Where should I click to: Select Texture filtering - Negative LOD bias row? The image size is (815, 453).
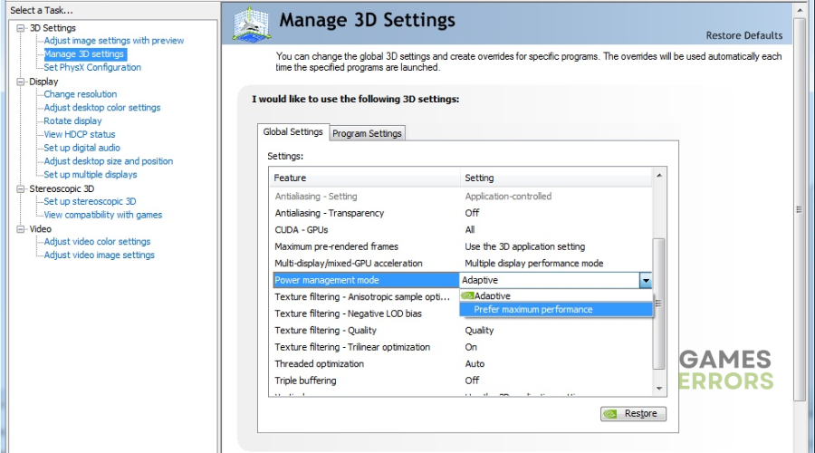(x=366, y=313)
